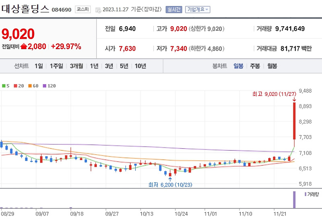Select the 5년 line chart tab
322x224 pixels.
coord(124,66)
